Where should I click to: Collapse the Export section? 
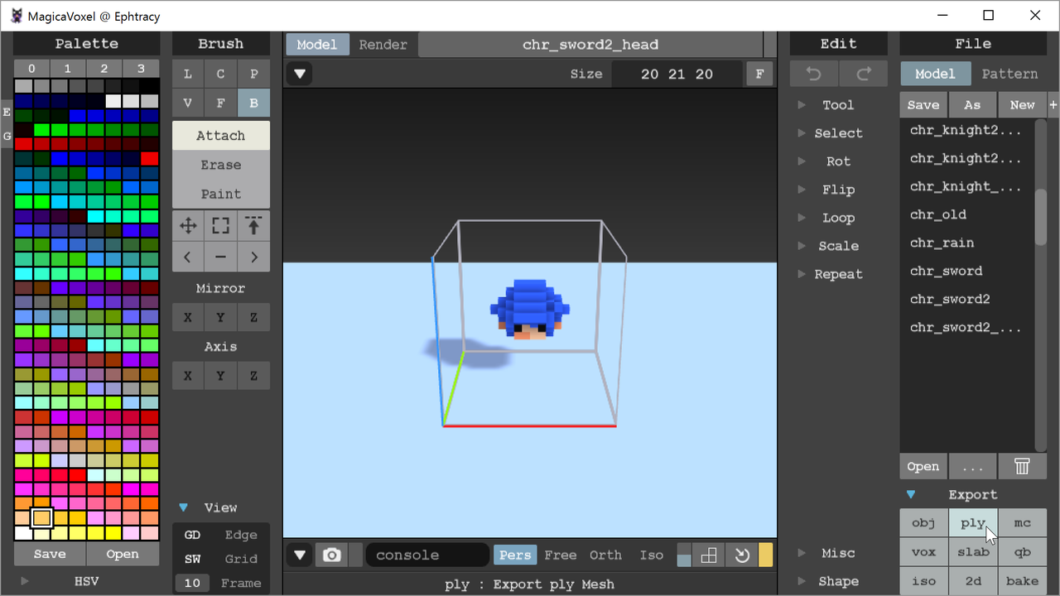coord(911,495)
